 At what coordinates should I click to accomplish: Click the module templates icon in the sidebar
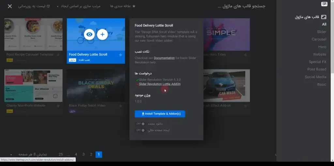pyautogui.click(x=324, y=17)
